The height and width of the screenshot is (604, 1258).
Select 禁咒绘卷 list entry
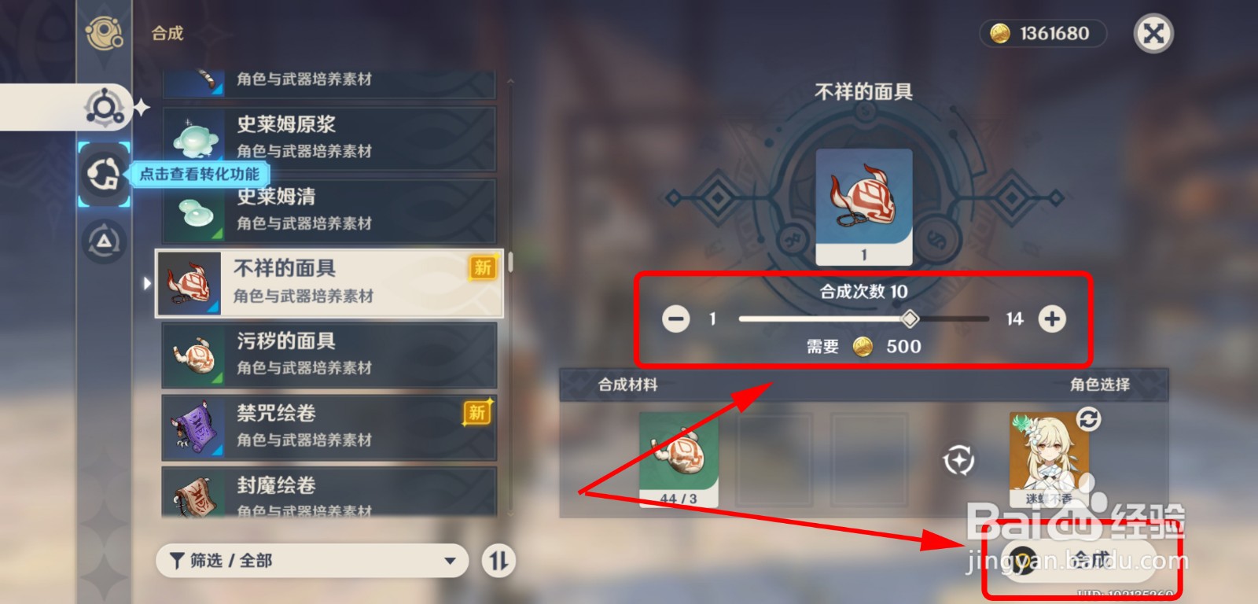tap(329, 427)
